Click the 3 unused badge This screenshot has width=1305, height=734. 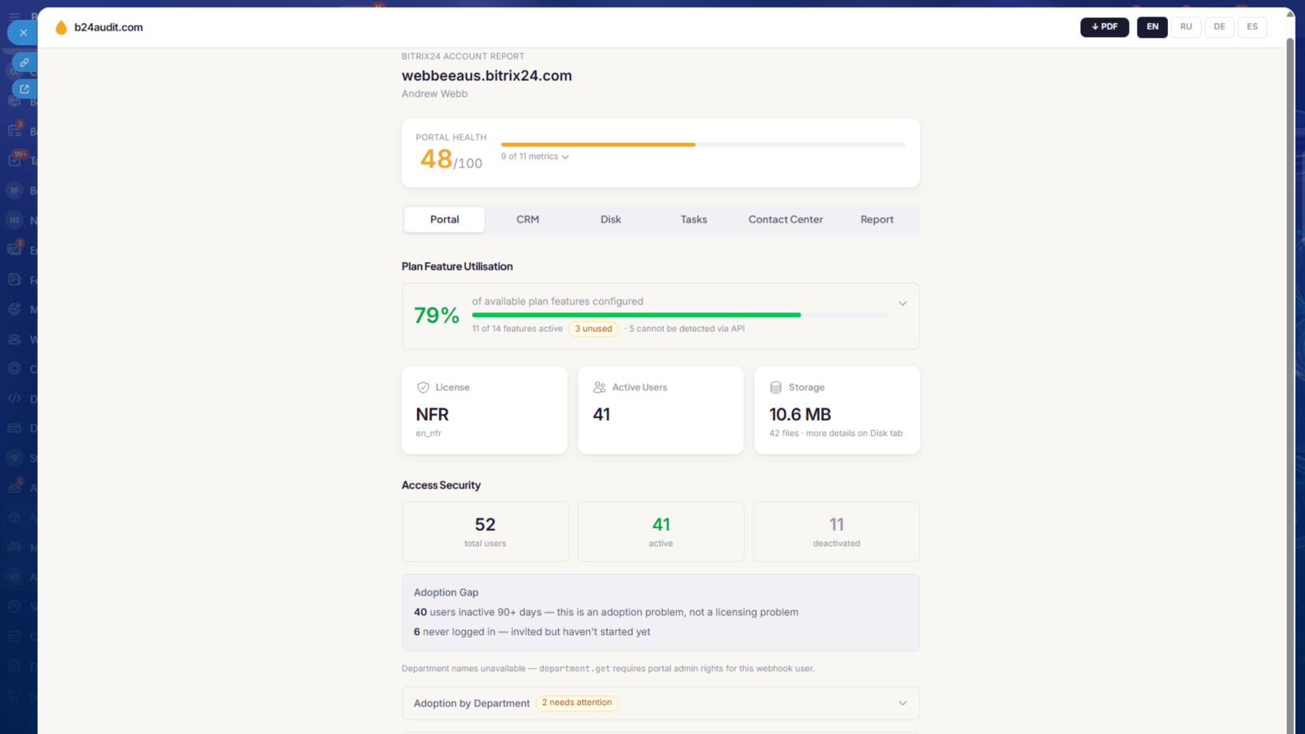[x=593, y=329]
